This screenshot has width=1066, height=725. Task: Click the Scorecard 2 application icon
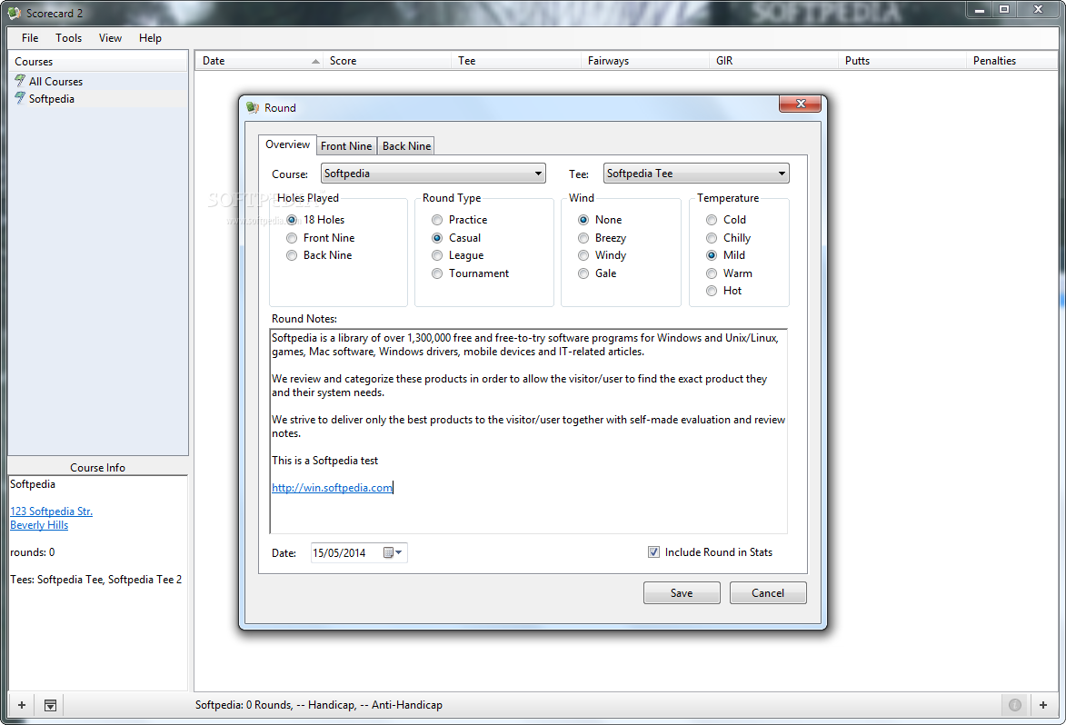coord(14,13)
